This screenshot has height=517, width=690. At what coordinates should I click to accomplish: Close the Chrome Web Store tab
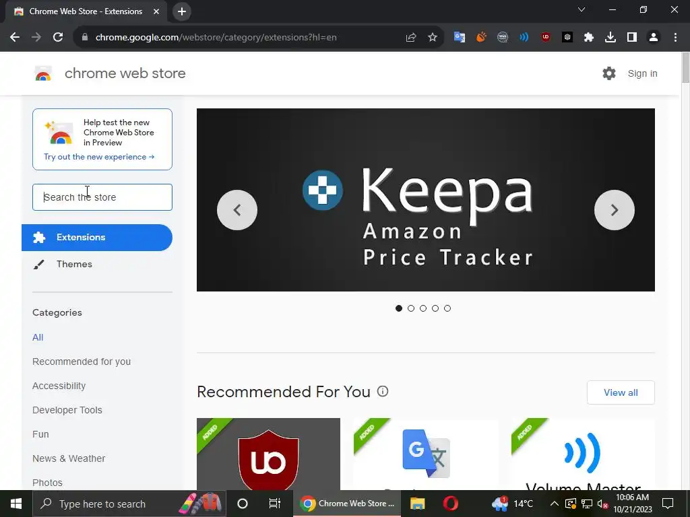[156, 12]
